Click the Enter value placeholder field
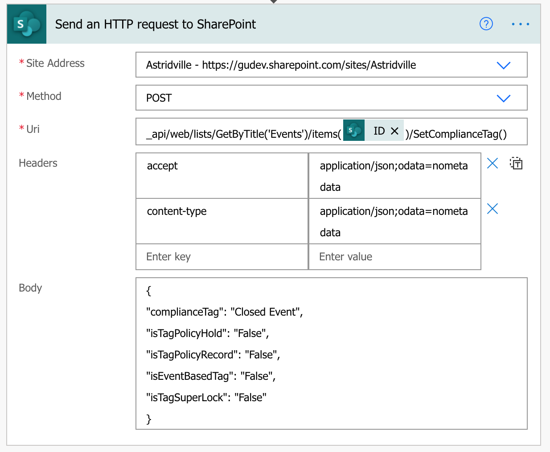The height and width of the screenshot is (452, 550). [394, 257]
